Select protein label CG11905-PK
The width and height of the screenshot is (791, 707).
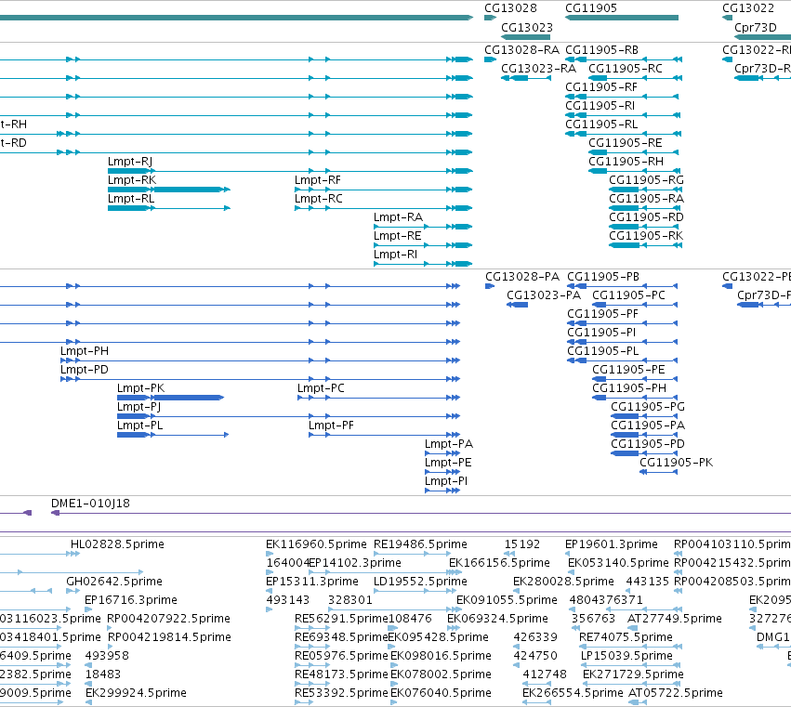676,463
